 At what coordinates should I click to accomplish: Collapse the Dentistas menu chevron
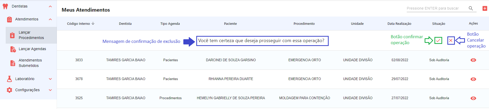pos(50,6)
